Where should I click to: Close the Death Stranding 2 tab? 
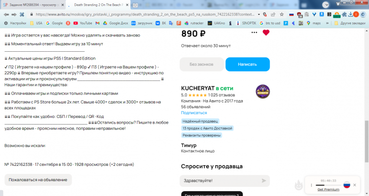click(x=127, y=5)
